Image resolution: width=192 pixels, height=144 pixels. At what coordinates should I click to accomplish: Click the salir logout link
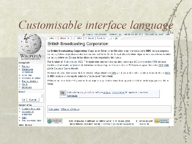(167, 34)
